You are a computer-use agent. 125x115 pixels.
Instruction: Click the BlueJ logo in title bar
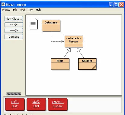click(3, 5)
